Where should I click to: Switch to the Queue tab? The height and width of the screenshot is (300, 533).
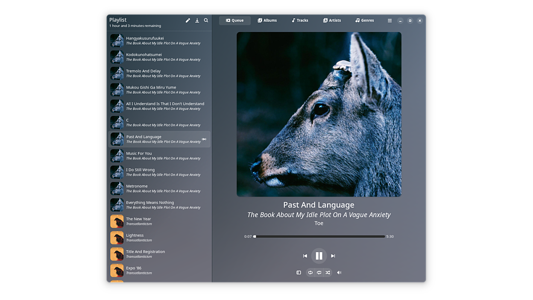pos(235,21)
